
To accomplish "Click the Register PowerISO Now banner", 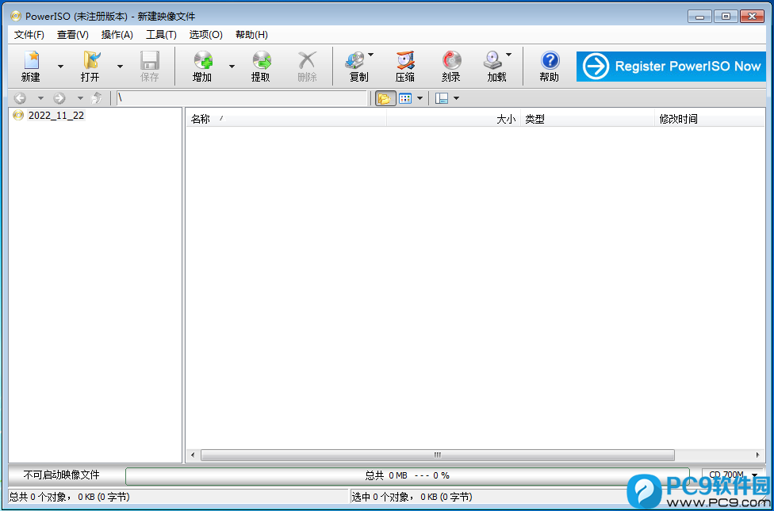I will (671, 67).
